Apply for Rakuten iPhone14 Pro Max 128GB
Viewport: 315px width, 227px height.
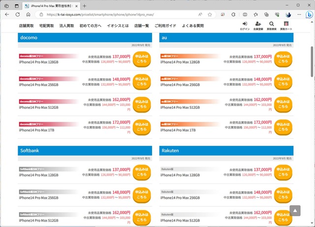pos(283,172)
